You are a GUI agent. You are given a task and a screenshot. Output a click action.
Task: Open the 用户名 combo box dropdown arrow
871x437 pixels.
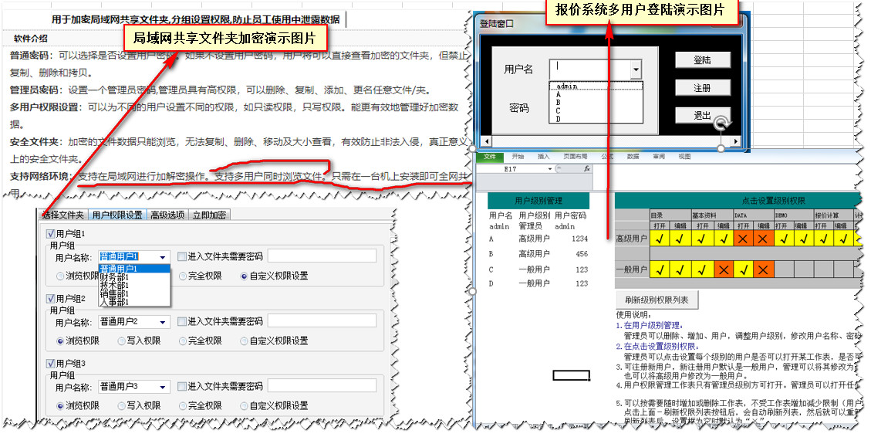click(636, 70)
